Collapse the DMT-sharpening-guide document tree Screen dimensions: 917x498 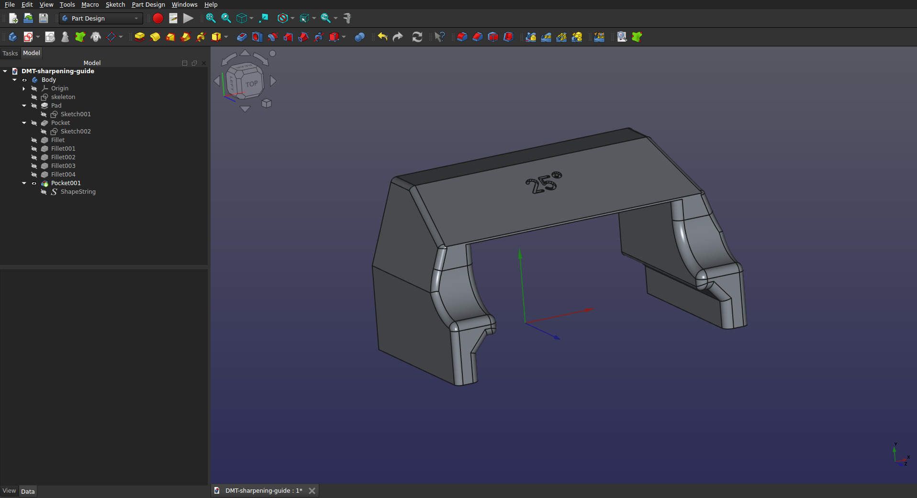(5, 71)
